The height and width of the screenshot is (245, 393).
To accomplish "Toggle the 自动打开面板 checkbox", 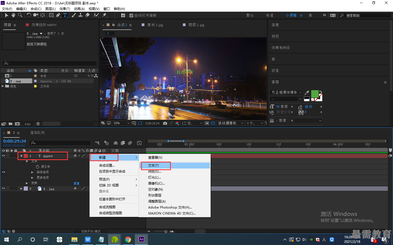I will pyautogui.click(x=131, y=16).
